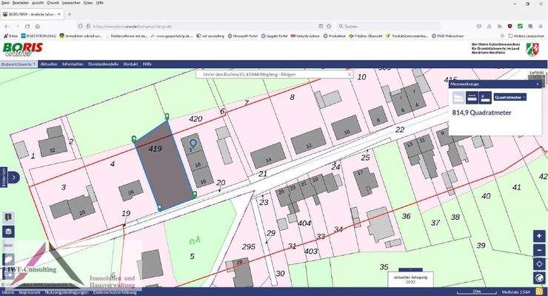Open the Quadratmeter unit dropdown

[509, 97]
